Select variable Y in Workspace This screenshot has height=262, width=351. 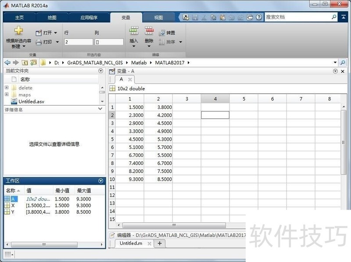pos(13,212)
